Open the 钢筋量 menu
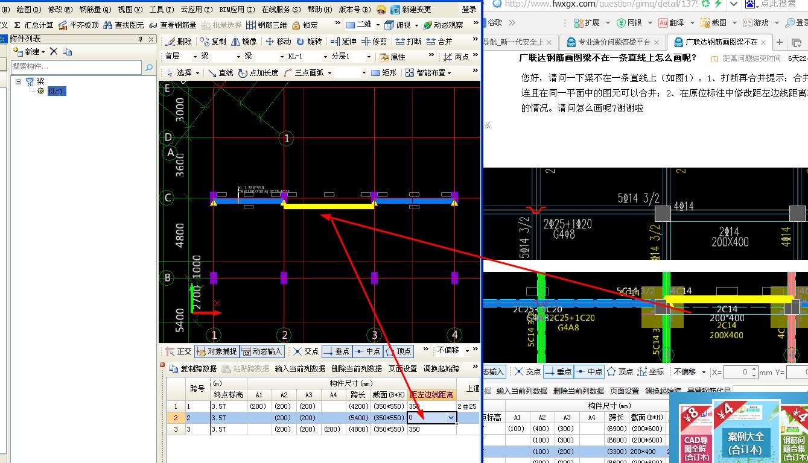 pos(95,10)
